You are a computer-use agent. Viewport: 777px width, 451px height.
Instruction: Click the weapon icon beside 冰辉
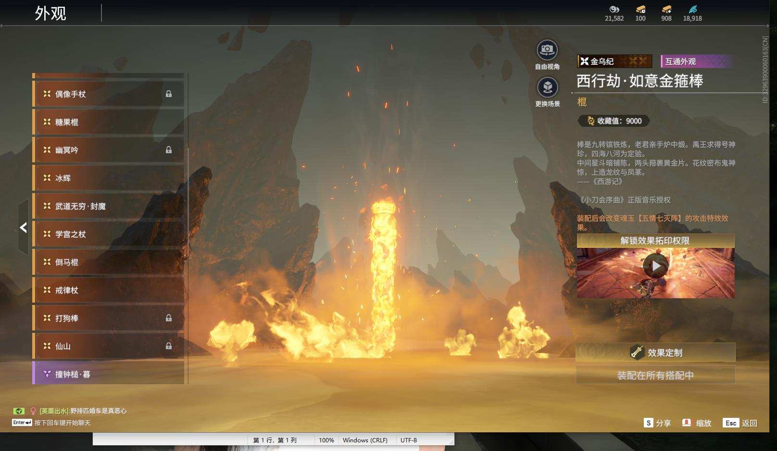point(47,178)
